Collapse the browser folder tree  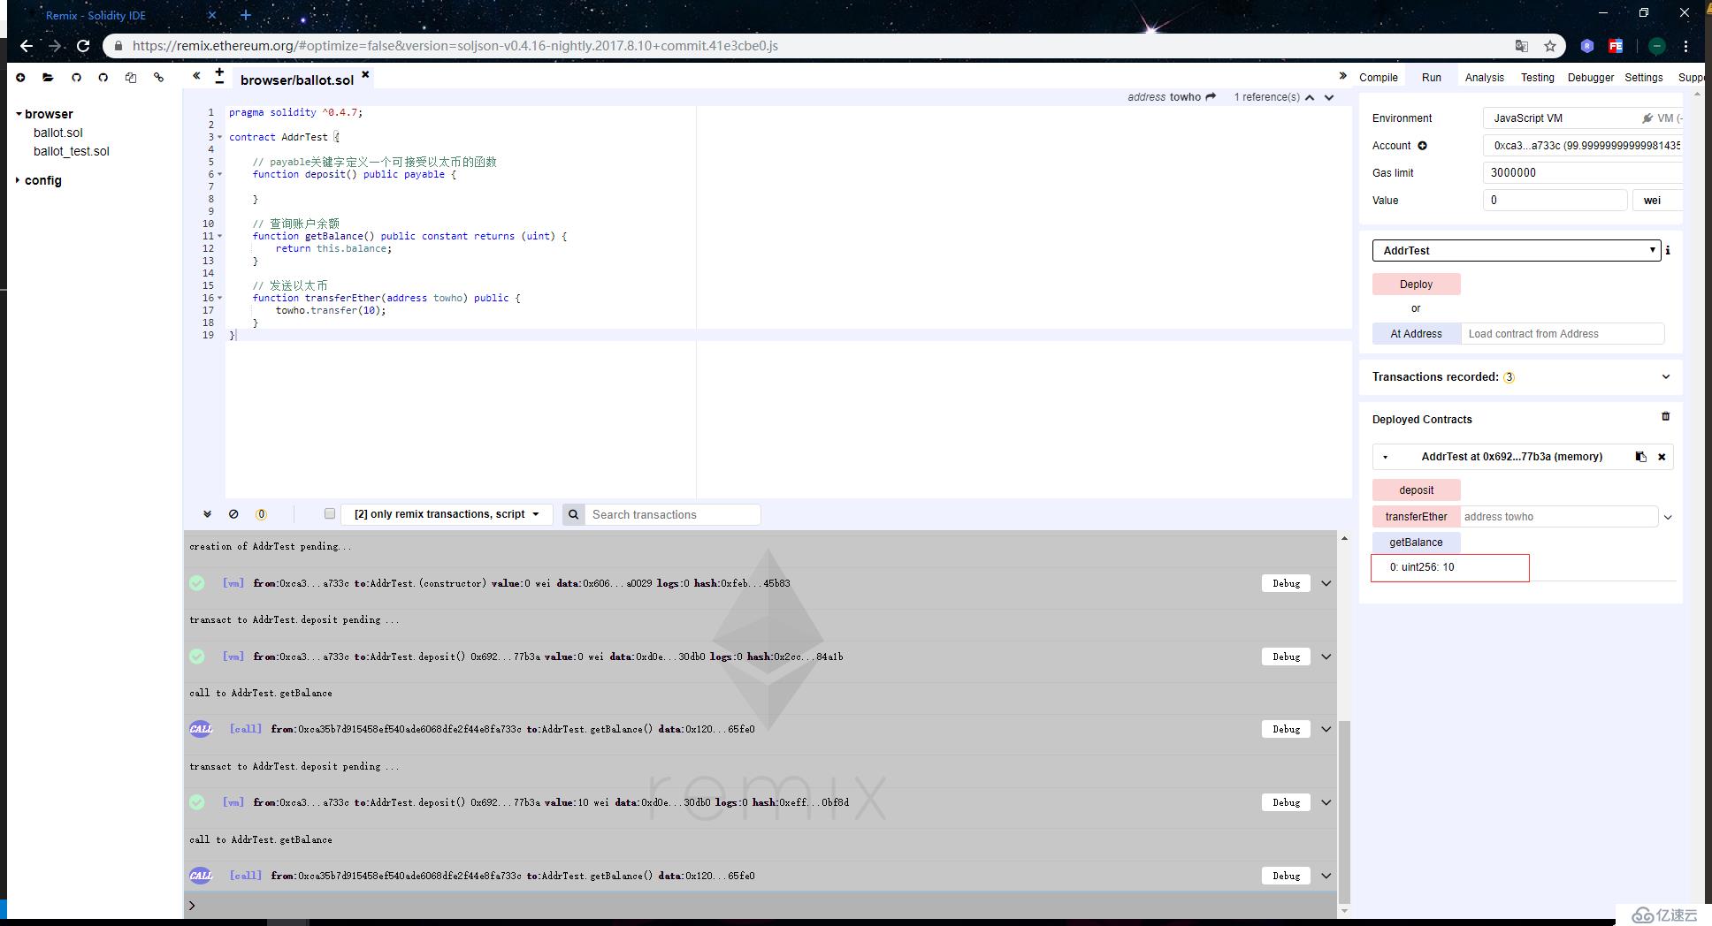coord(19,114)
